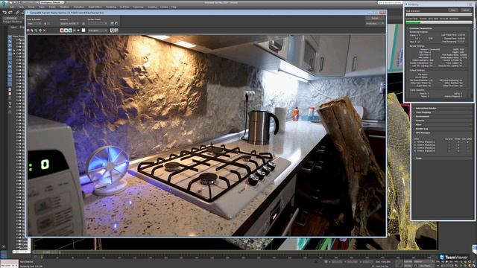Toggle blue channel in frame window
The height and width of the screenshot is (268, 477).
point(70,31)
